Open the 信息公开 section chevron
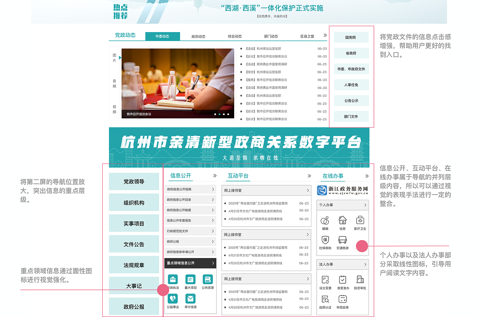The width and height of the screenshot is (478, 317). [x=214, y=175]
